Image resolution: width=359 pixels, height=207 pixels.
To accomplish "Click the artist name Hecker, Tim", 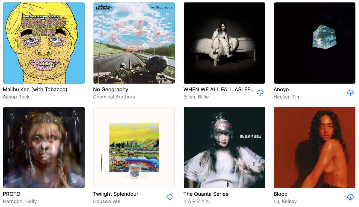I will point(287,97).
